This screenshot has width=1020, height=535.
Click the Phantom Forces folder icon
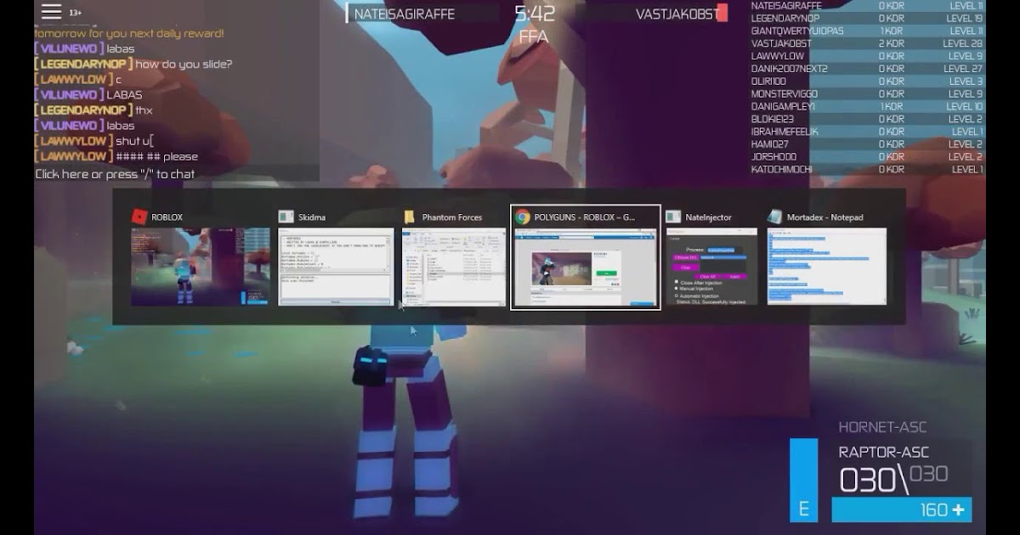[x=410, y=217]
